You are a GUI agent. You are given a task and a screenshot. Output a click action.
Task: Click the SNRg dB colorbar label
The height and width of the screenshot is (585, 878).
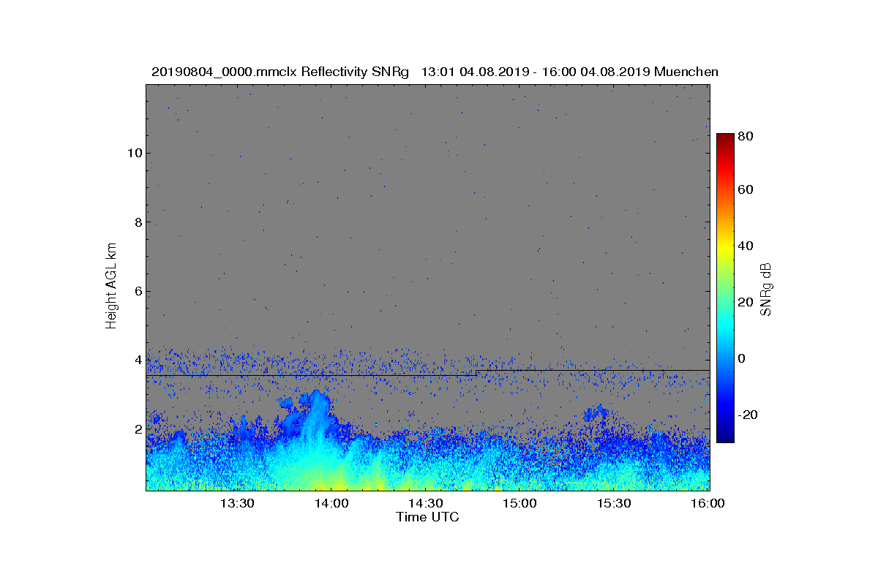766,290
